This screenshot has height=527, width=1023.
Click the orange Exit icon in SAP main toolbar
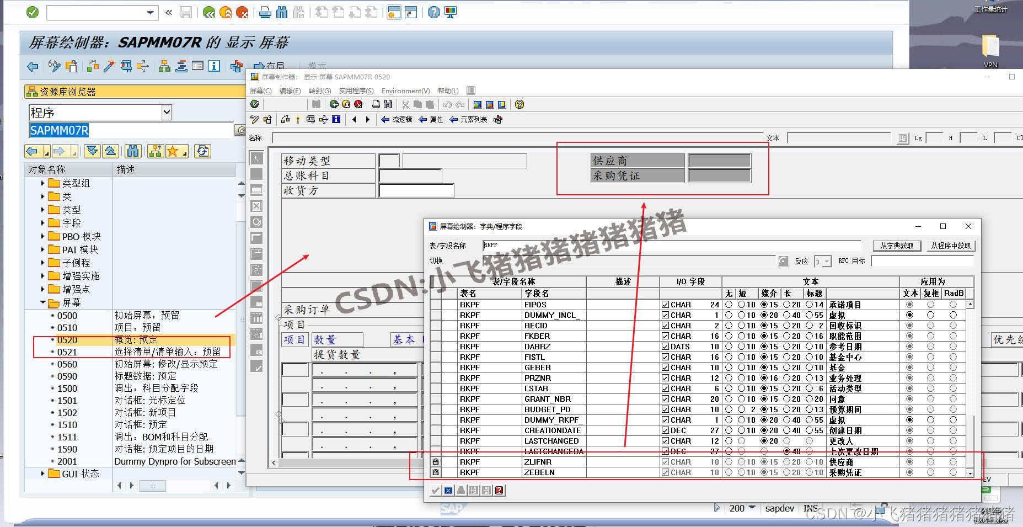click(226, 12)
